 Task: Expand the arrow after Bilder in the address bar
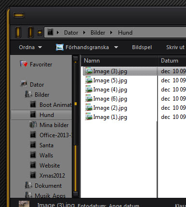pyautogui.click(x=111, y=33)
